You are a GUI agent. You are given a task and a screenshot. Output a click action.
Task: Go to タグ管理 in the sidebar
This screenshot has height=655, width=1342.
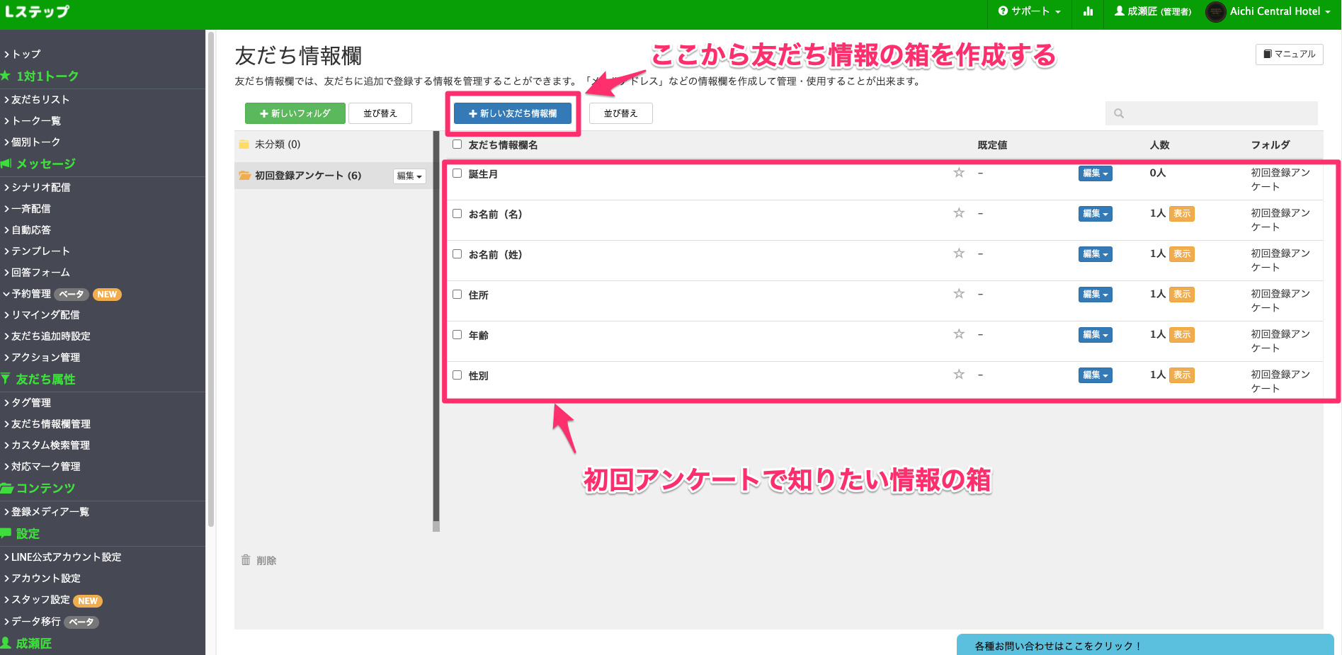coord(31,402)
